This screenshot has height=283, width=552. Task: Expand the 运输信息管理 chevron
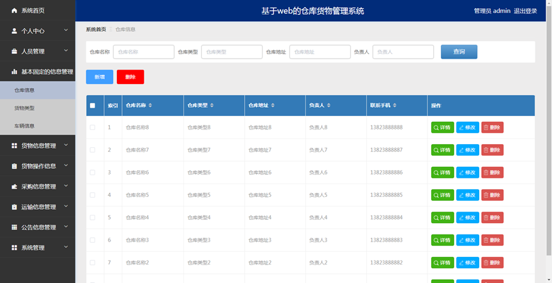(x=66, y=207)
